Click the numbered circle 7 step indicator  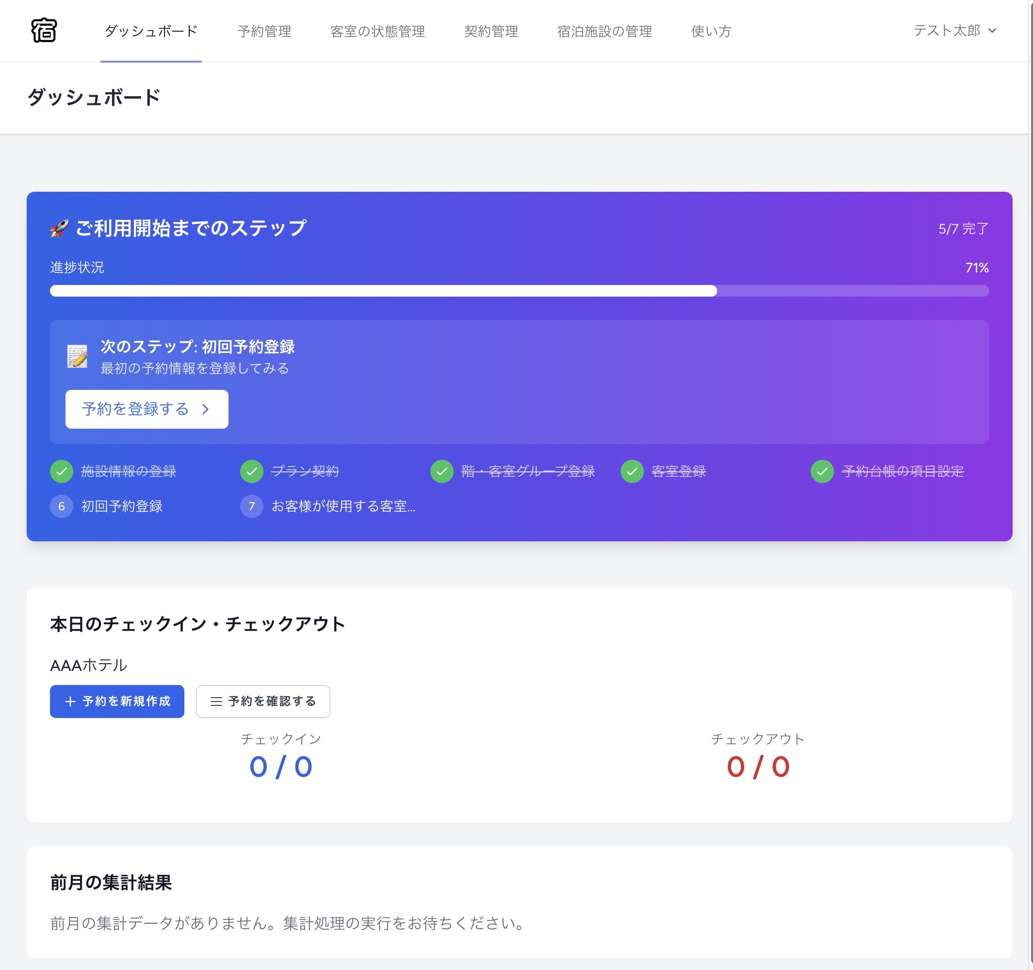tap(251, 506)
